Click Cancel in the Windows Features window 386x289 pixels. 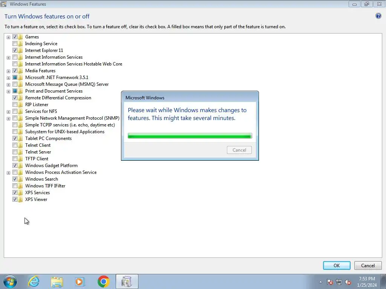coord(368,265)
